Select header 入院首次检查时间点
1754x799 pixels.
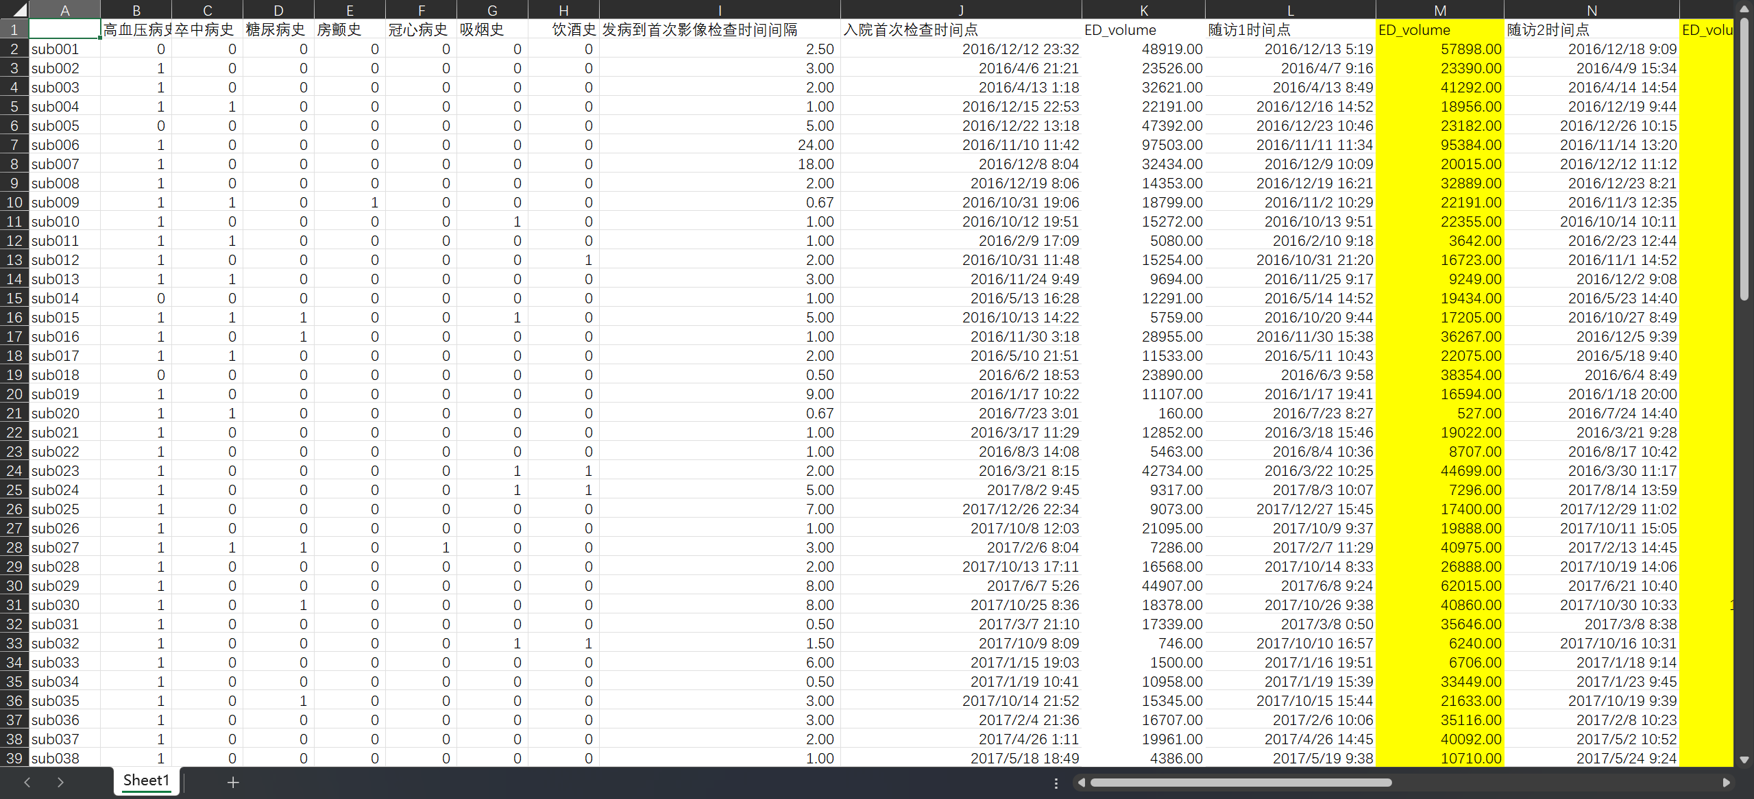961,29
